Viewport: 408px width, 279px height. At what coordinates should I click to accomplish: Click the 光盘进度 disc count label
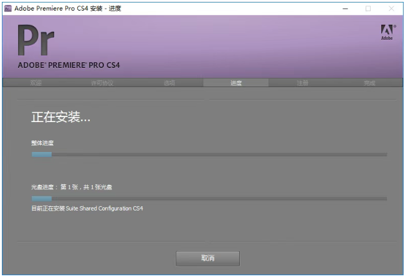[71, 187]
